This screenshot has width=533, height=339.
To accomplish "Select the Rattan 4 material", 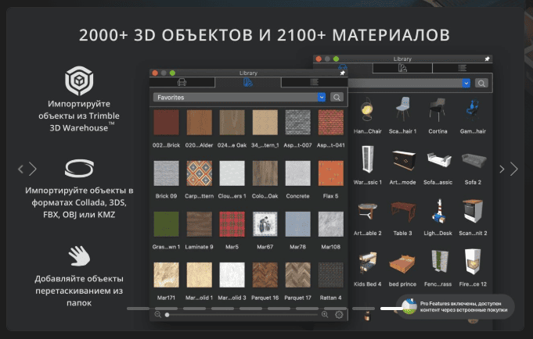I will click(x=331, y=275).
